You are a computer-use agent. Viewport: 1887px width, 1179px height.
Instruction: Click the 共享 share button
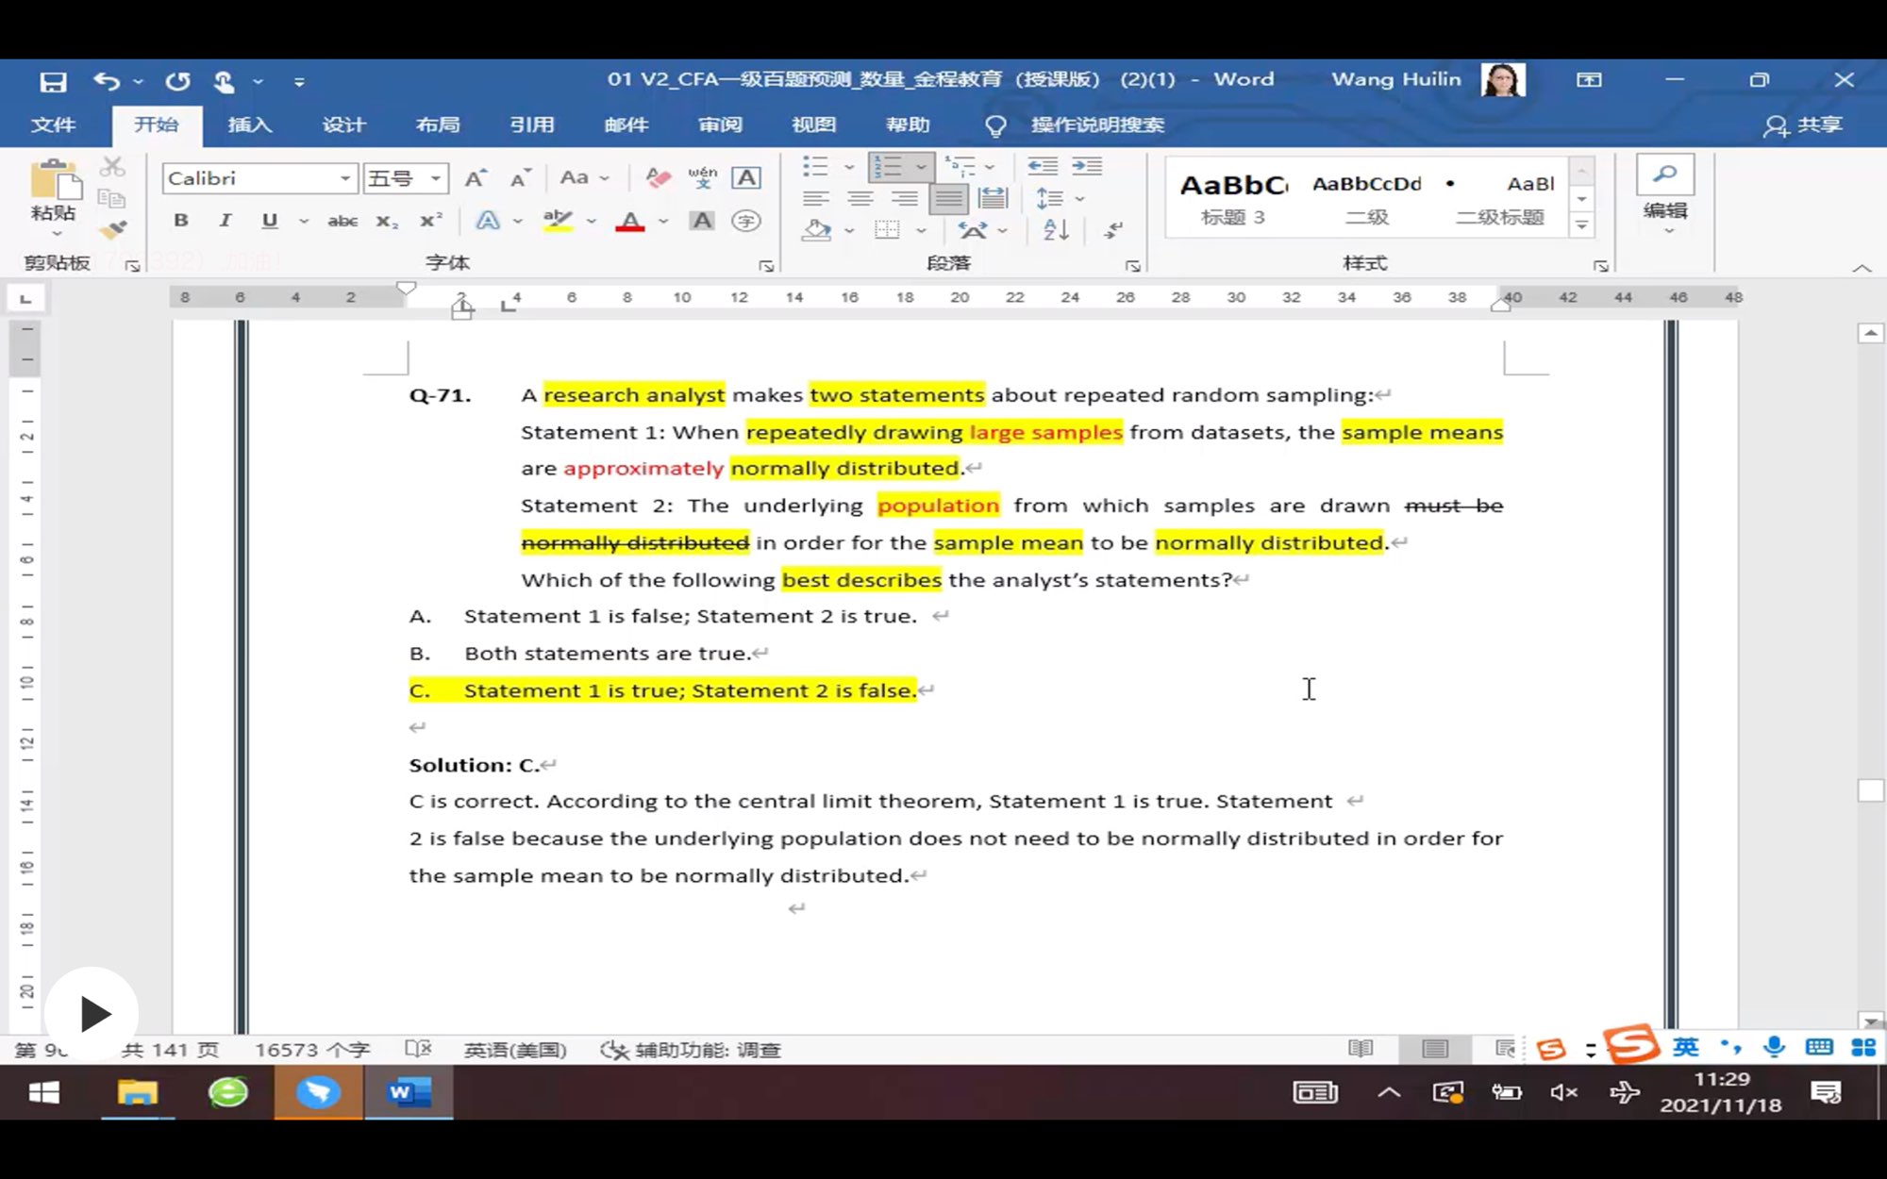(1803, 125)
